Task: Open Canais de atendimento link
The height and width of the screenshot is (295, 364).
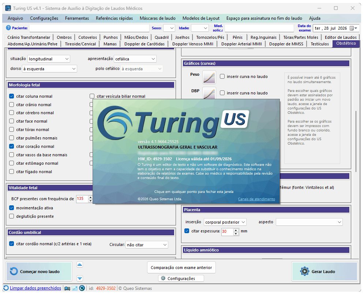Action: 256,199
